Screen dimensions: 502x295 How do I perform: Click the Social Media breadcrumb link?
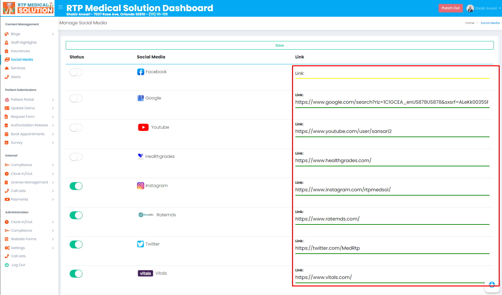click(490, 23)
